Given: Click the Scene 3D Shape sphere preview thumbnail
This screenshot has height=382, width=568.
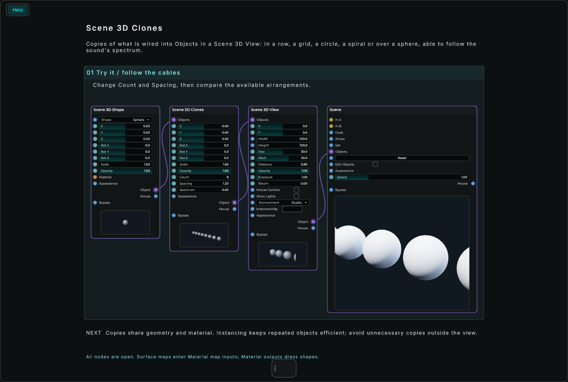Looking at the screenshot, I should (x=125, y=223).
